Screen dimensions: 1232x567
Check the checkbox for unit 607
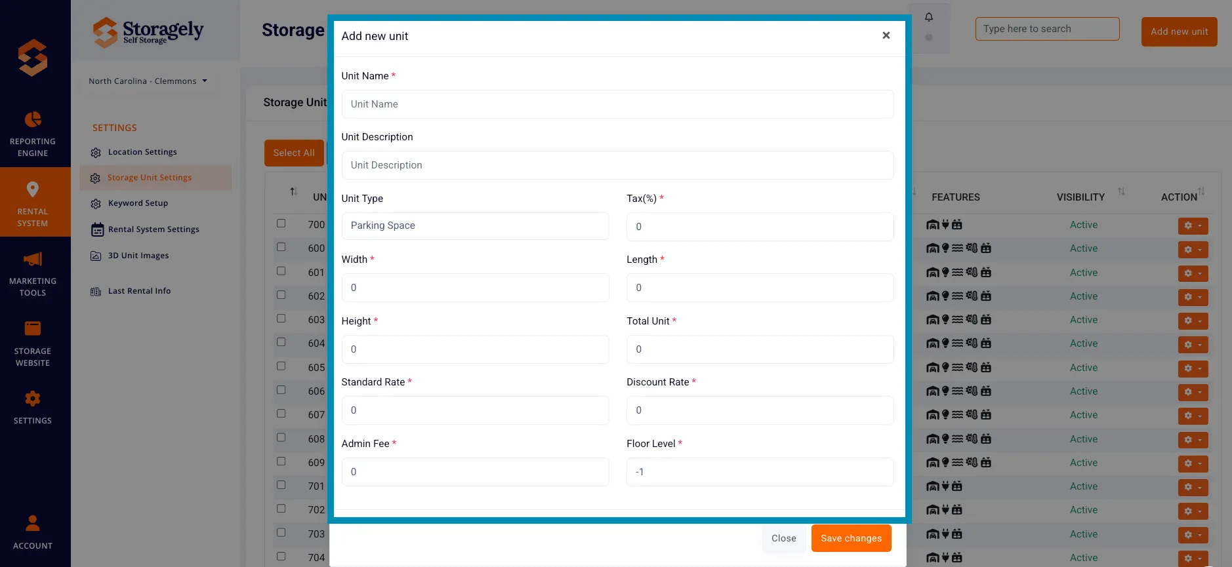281,414
